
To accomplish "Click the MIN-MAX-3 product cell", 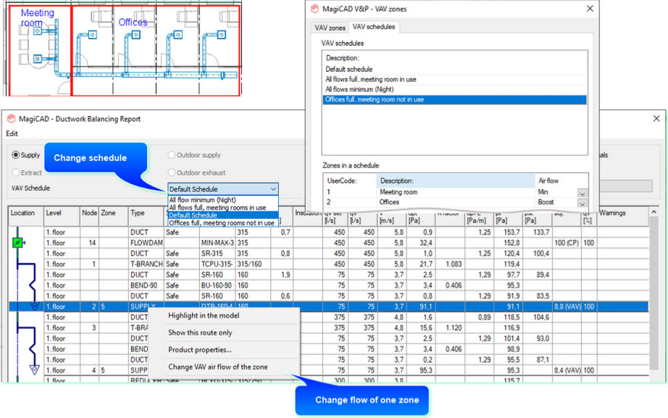I will (x=217, y=243).
